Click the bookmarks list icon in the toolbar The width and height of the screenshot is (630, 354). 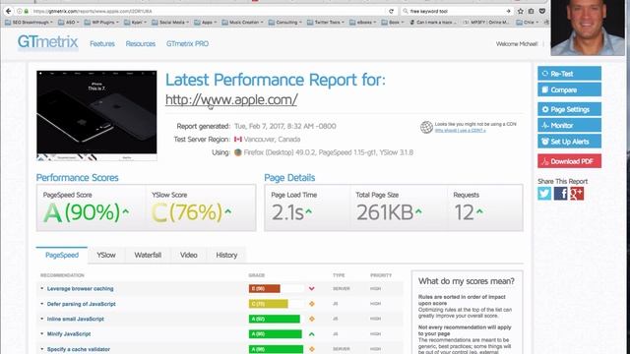(x=532, y=11)
